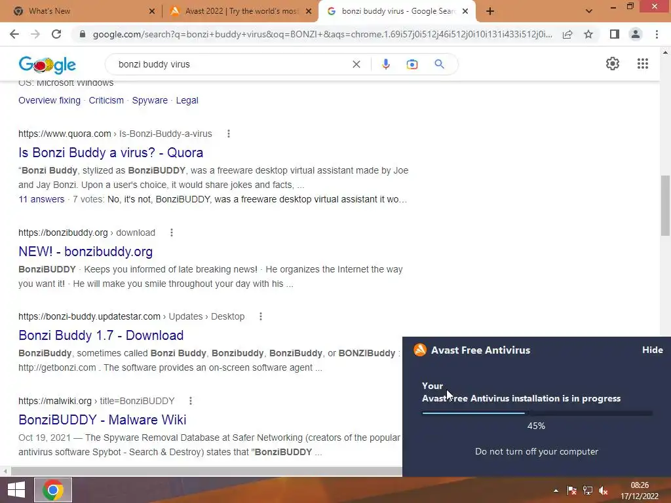
Task: Share this page icon in address bar
Action: 567,34
